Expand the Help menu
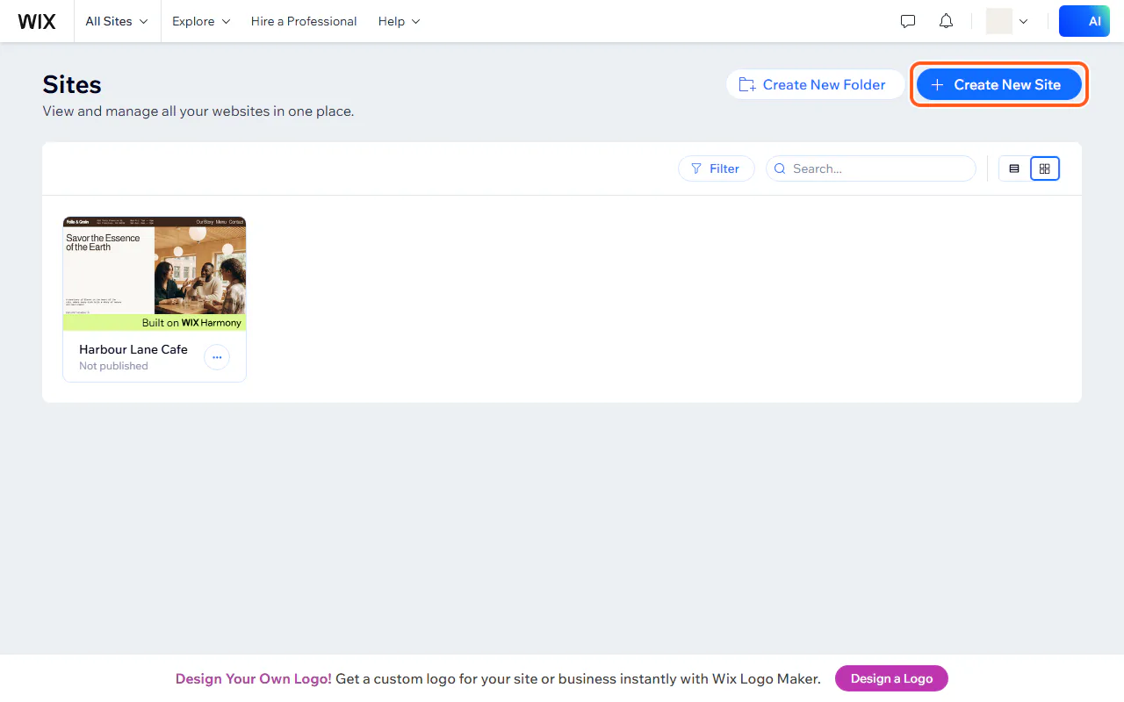The image size is (1124, 702). (400, 21)
